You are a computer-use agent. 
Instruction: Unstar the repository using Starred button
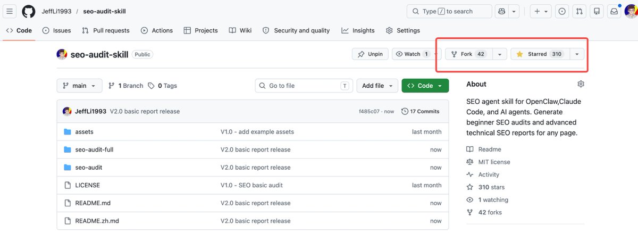point(540,54)
